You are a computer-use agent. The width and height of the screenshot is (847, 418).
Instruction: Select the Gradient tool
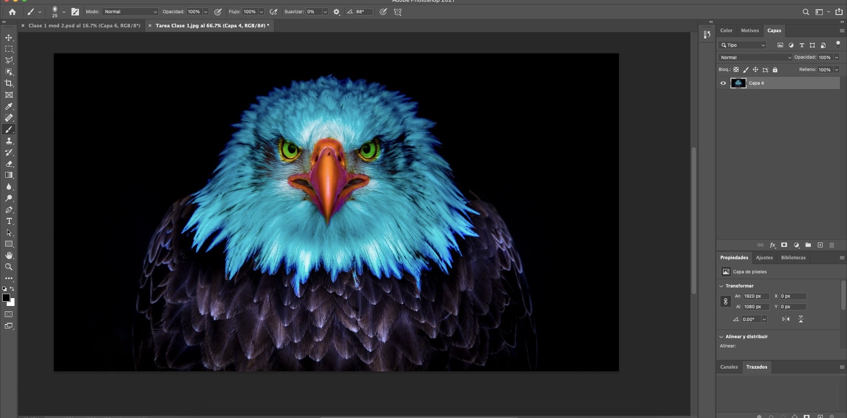(x=9, y=175)
